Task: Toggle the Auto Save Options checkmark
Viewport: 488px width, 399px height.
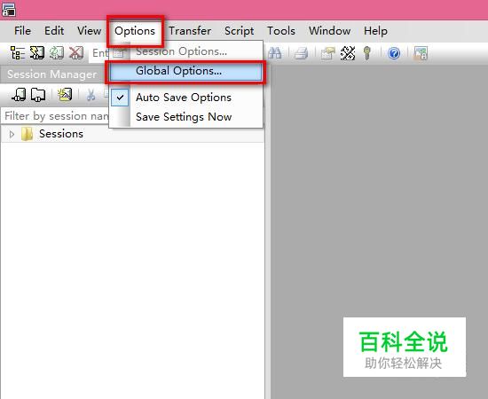Action: (x=120, y=98)
